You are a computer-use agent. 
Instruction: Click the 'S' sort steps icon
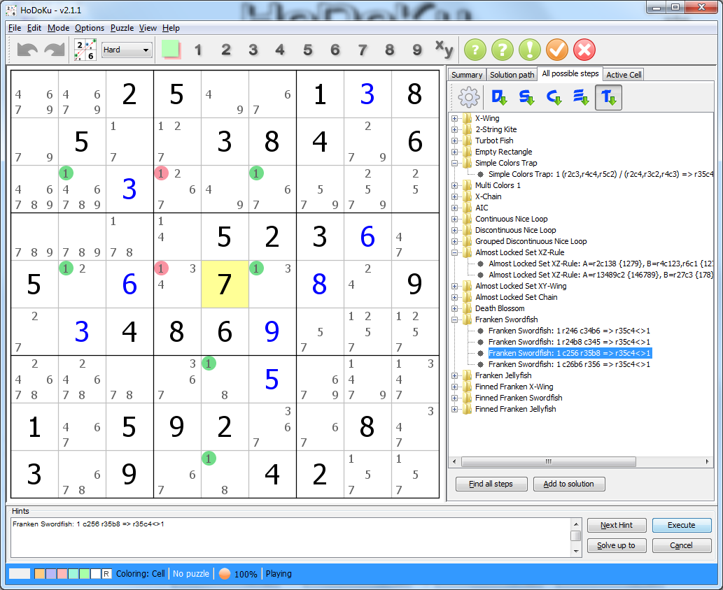coord(525,98)
